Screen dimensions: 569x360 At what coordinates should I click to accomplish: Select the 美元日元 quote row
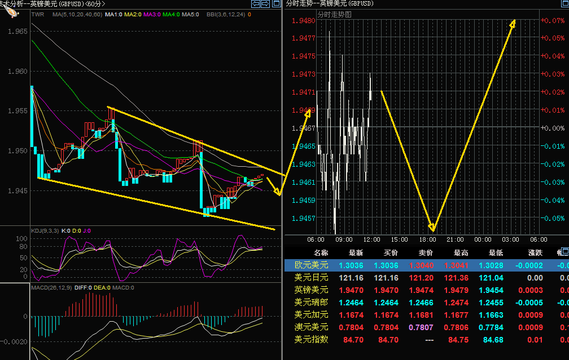(311, 278)
